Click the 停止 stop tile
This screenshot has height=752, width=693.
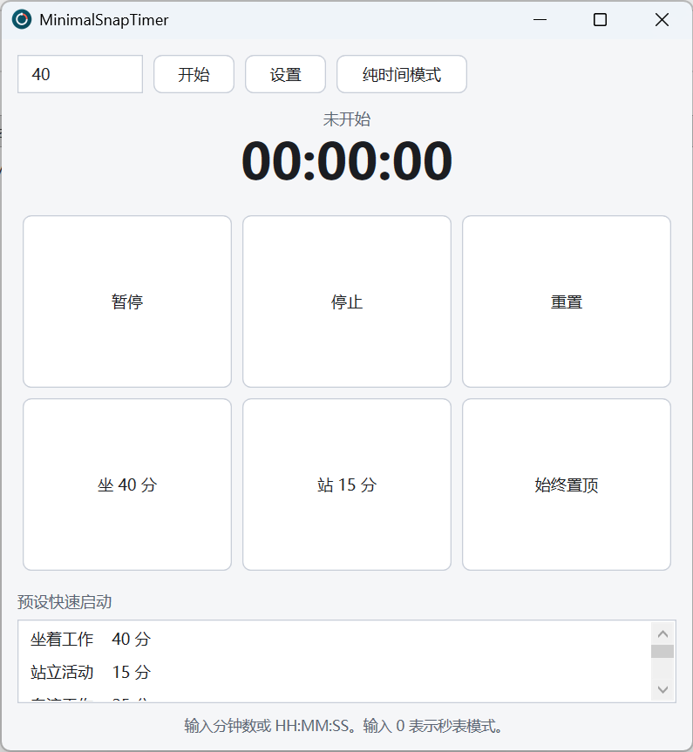point(347,301)
